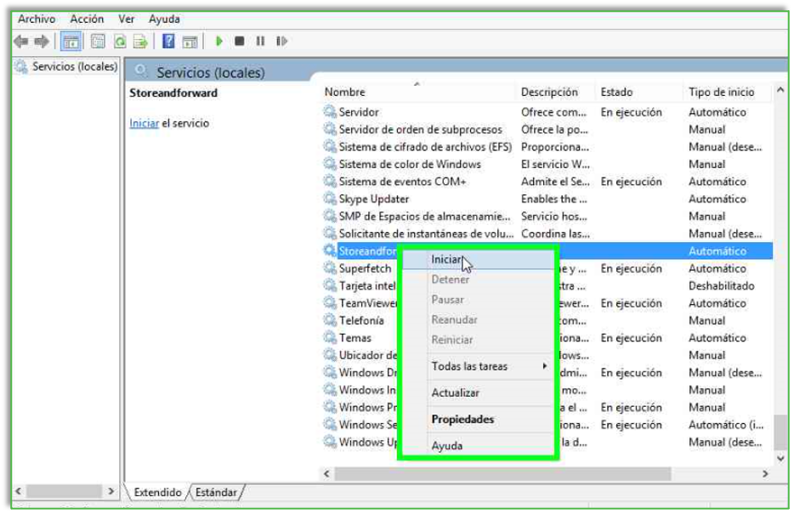The image size is (794, 513).
Task: Choose Iniciar from the context menu
Action: pos(446,259)
